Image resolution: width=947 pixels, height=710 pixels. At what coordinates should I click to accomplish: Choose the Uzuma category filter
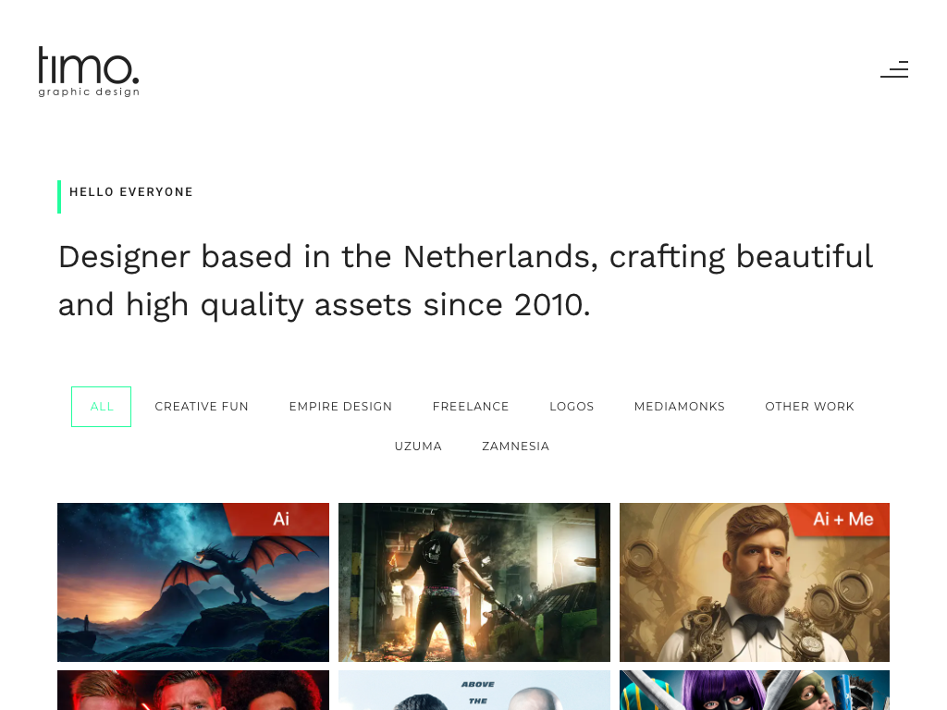[419, 447]
